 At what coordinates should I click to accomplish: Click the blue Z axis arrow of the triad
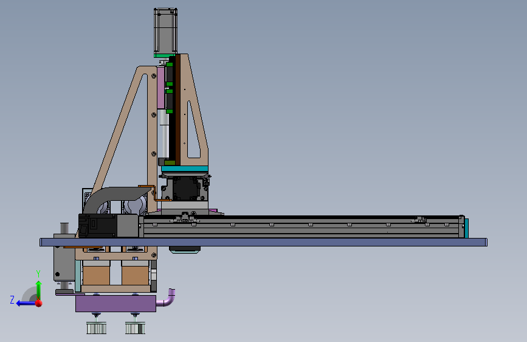25,303
